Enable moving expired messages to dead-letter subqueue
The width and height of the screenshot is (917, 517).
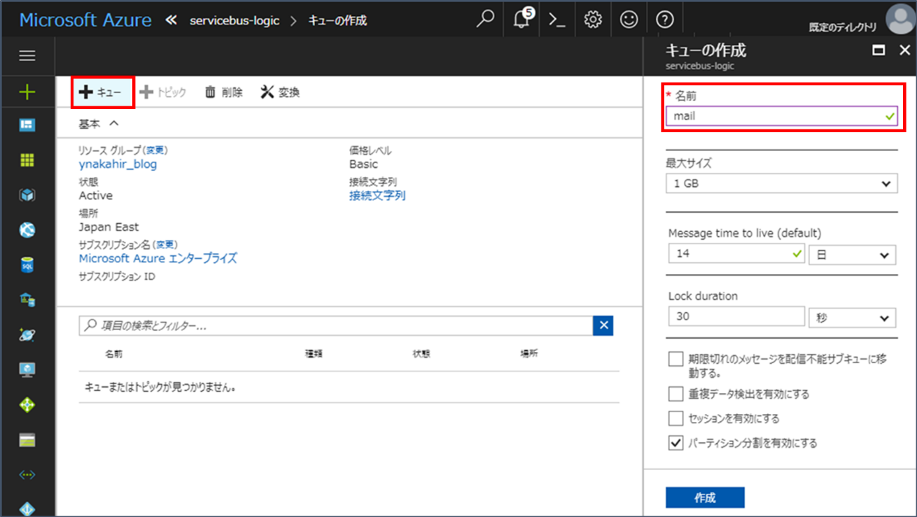[675, 359]
